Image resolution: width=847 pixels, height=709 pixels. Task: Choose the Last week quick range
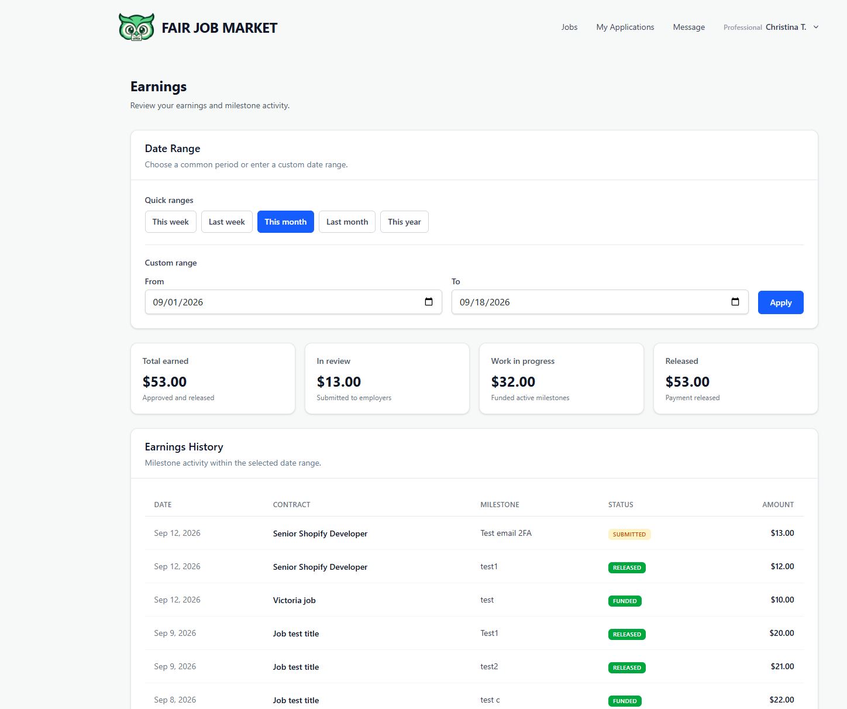point(227,222)
